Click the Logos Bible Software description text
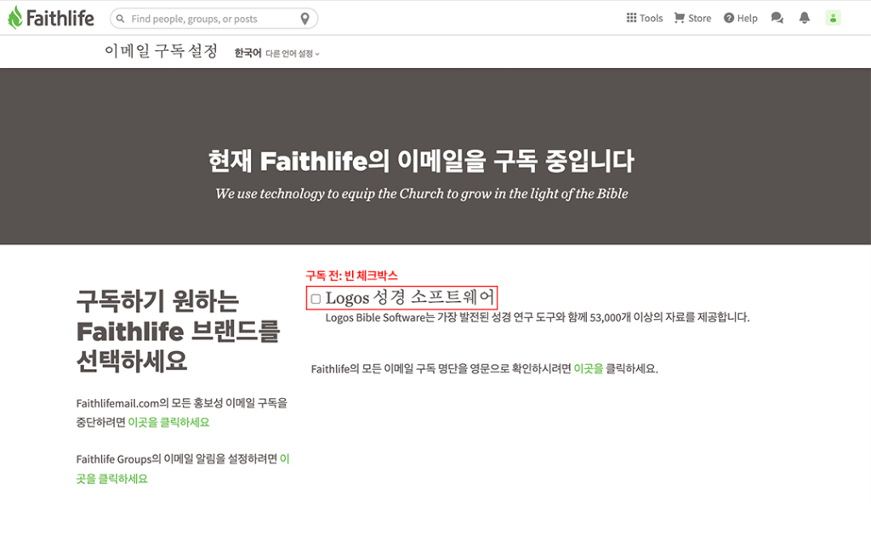 point(538,317)
